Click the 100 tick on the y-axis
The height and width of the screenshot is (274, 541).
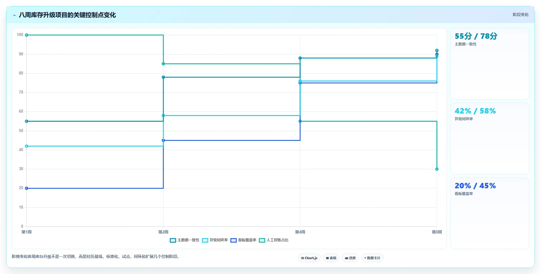pos(20,35)
